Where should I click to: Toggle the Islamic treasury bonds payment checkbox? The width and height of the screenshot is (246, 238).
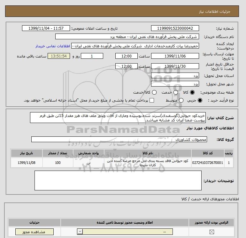tap(152, 100)
